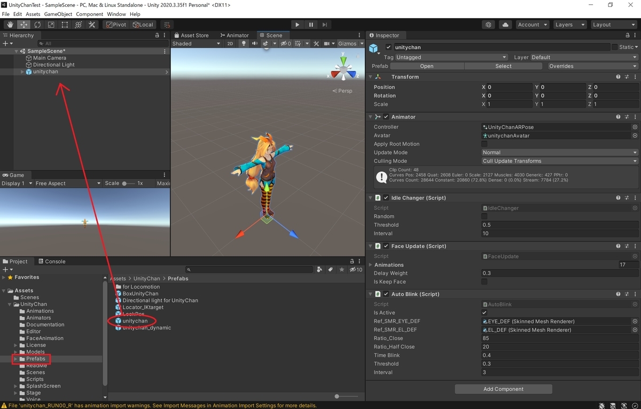Open the Shaded draw mode dropdown
This screenshot has height=409, width=641.
pyautogui.click(x=196, y=43)
